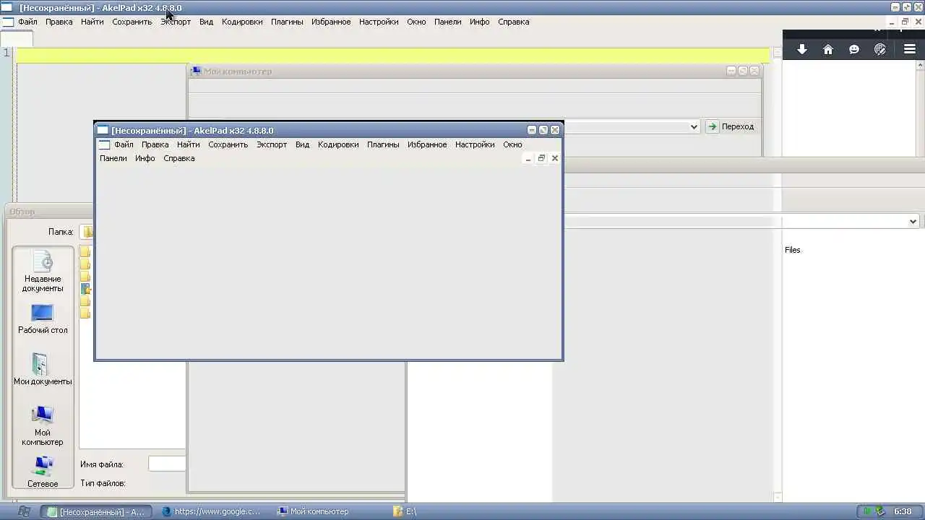
Task: Open Избранное menu in the front AkelPad window
Action: [427, 144]
